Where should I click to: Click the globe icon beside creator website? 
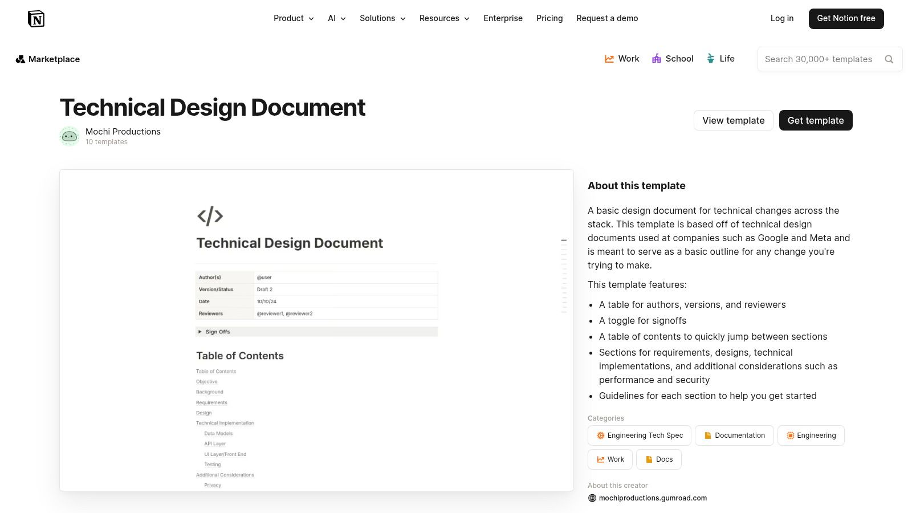point(592,498)
